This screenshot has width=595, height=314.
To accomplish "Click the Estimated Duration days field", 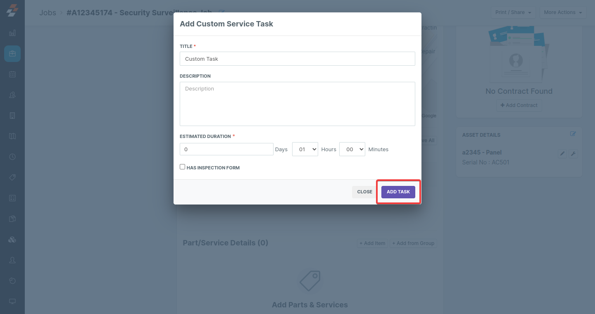I will point(226,149).
